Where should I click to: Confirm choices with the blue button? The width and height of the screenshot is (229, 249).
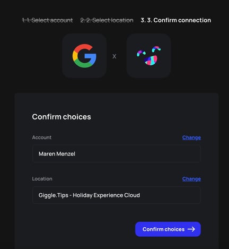click(x=168, y=229)
